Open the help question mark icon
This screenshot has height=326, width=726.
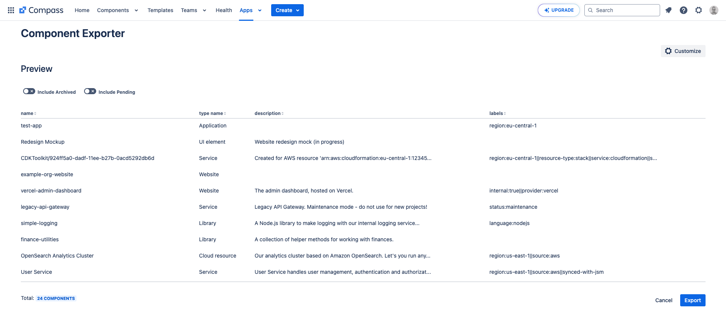(684, 10)
